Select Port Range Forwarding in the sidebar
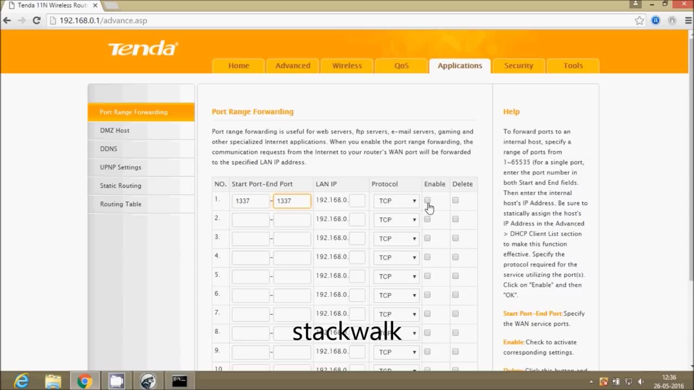 coord(141,112)
